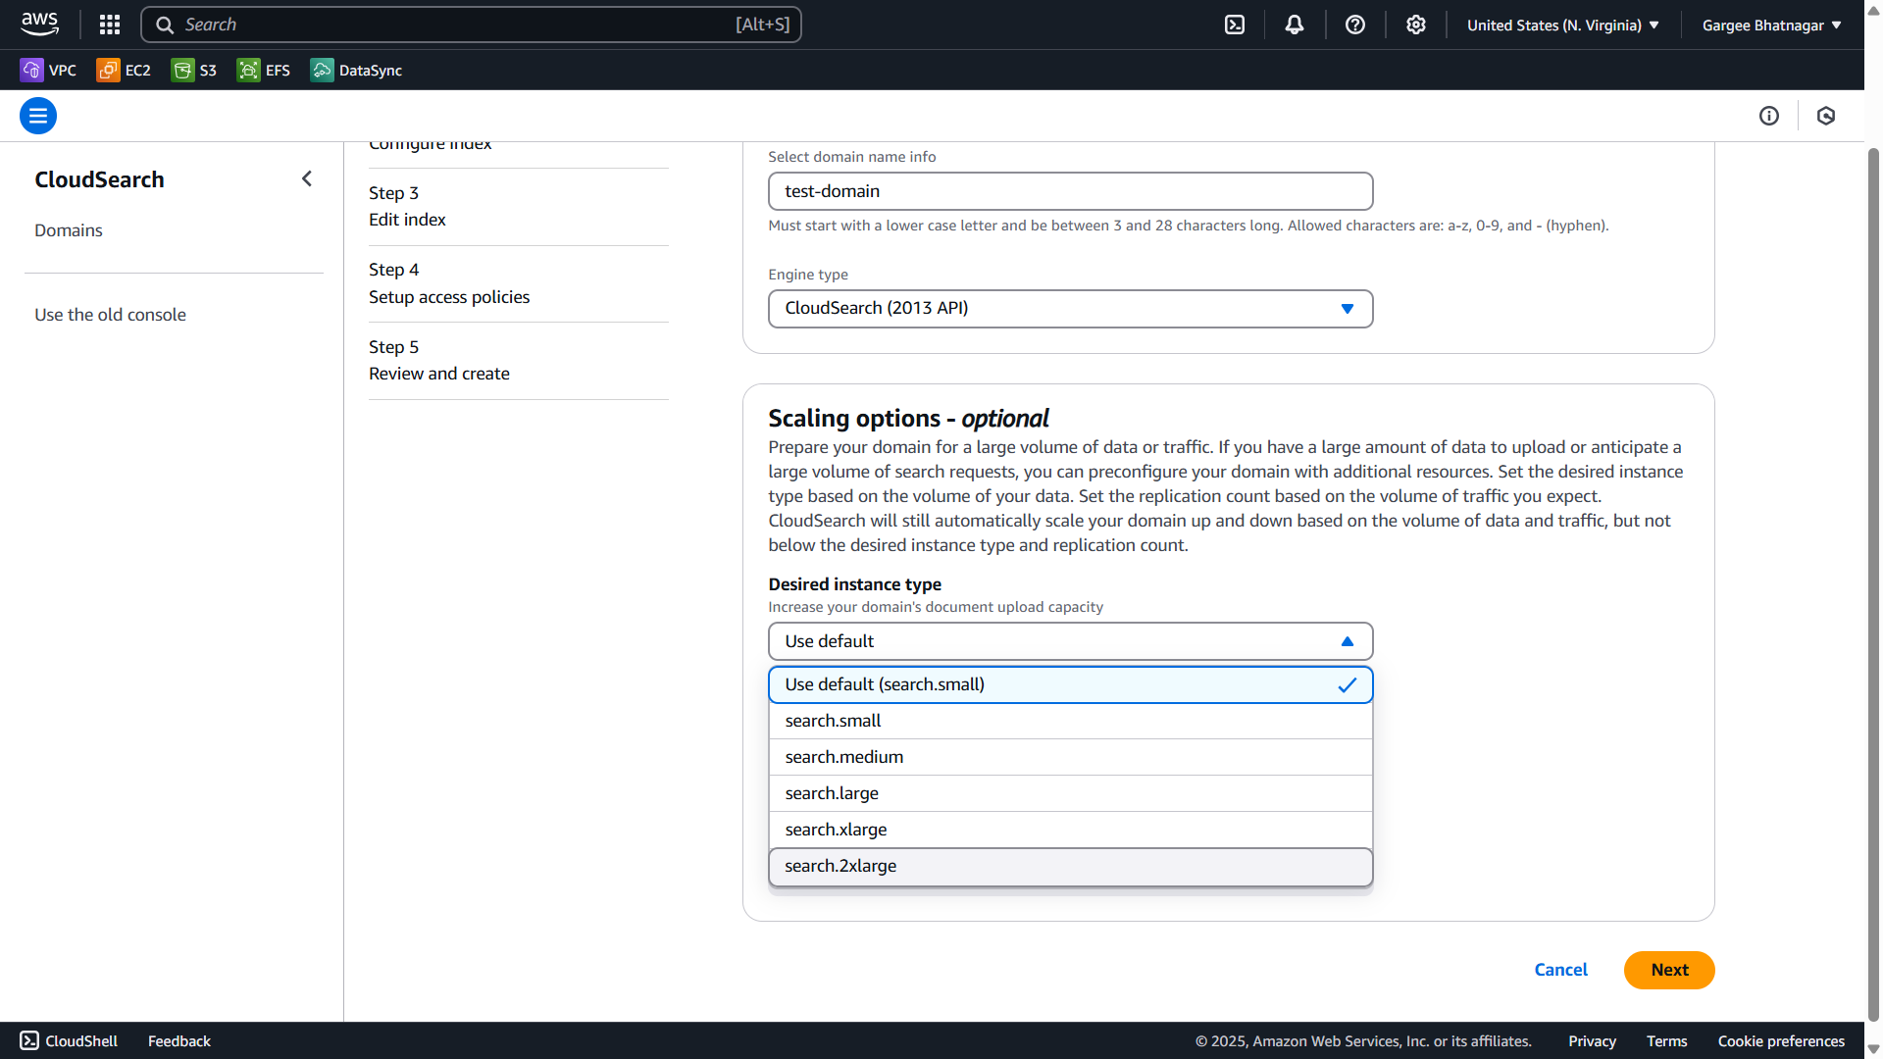Click the domain name field test-domain
The image size is (1883, 1059).
tap(1070, 191)
